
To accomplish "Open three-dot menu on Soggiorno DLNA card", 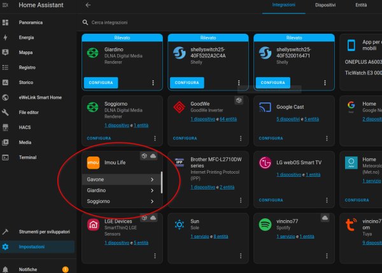I will [155, 138].
